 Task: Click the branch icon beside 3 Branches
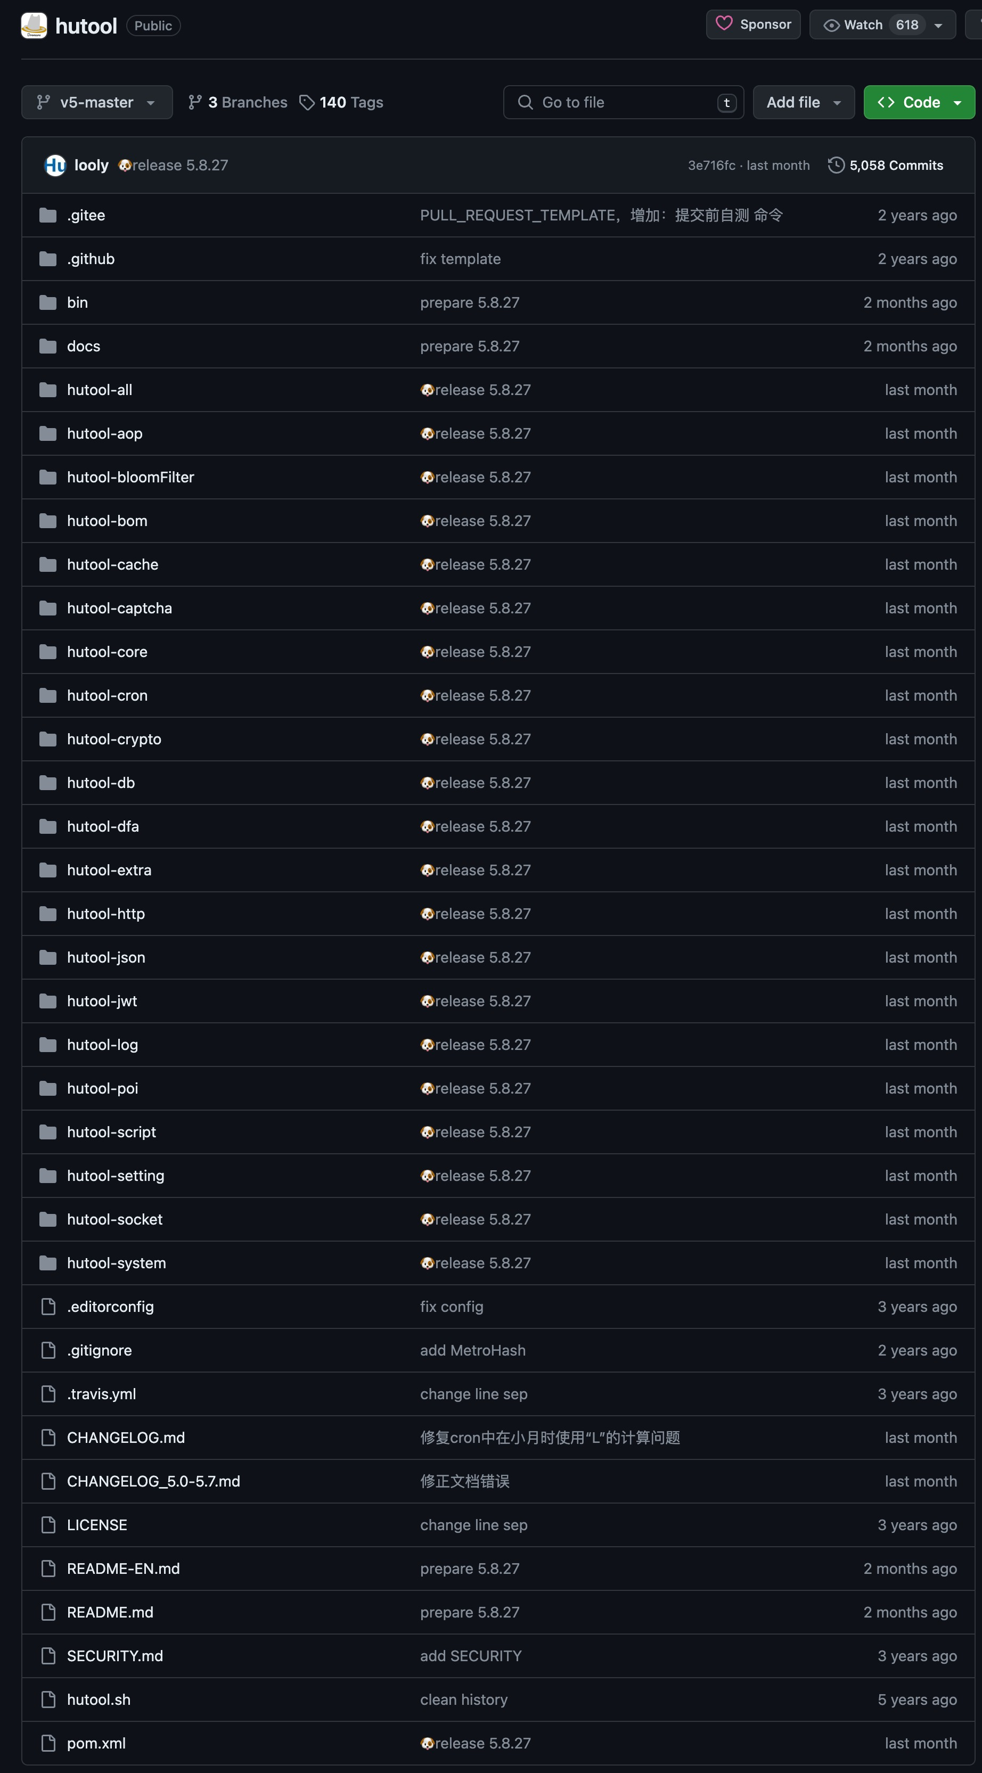coord(195,103)
